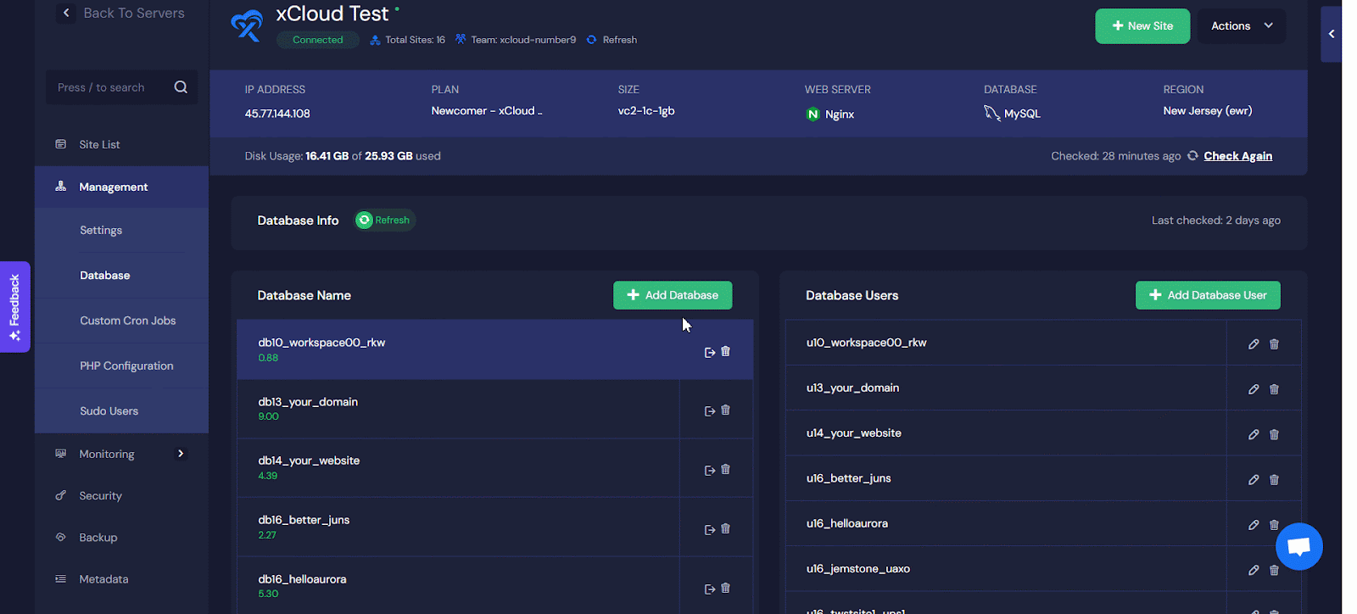The height and width of the screenshot is (614, 1357).
Task: Go to PHP Configuration
Action: 126,366
